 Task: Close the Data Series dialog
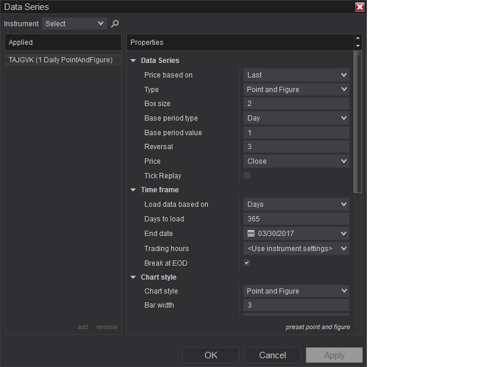click(x=360, y=7)
